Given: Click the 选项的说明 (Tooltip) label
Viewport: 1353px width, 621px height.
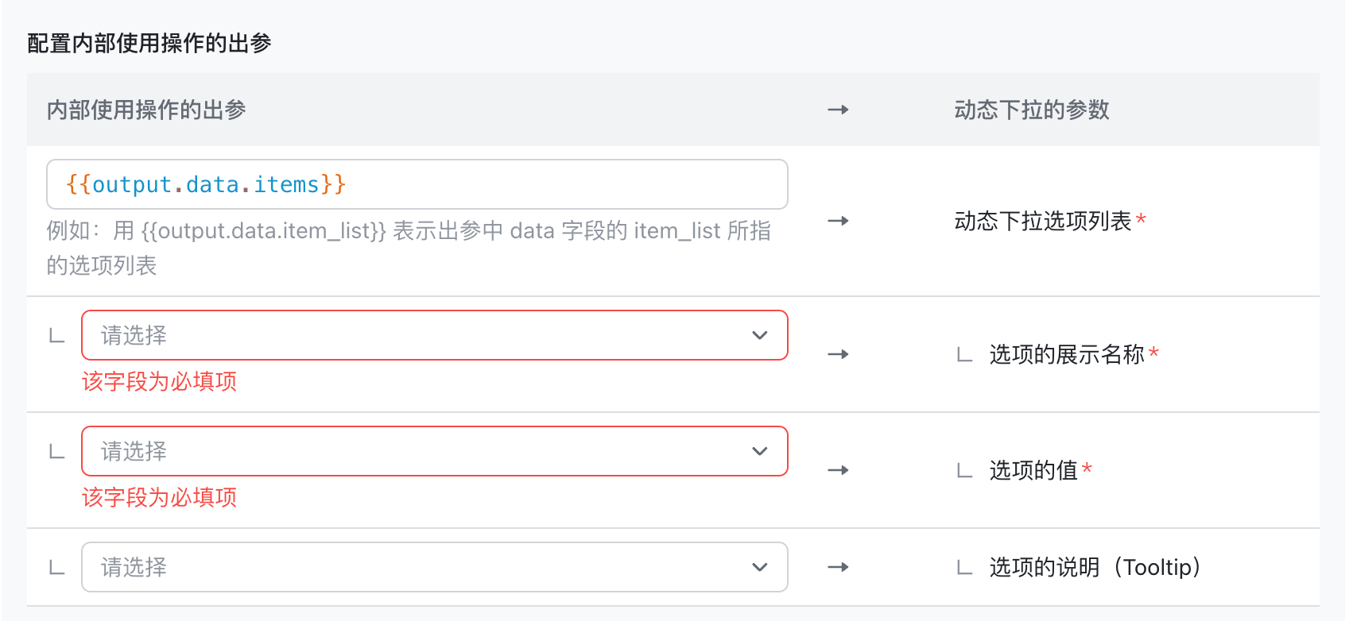Looking at the screenshot, I should point(1095,567).
